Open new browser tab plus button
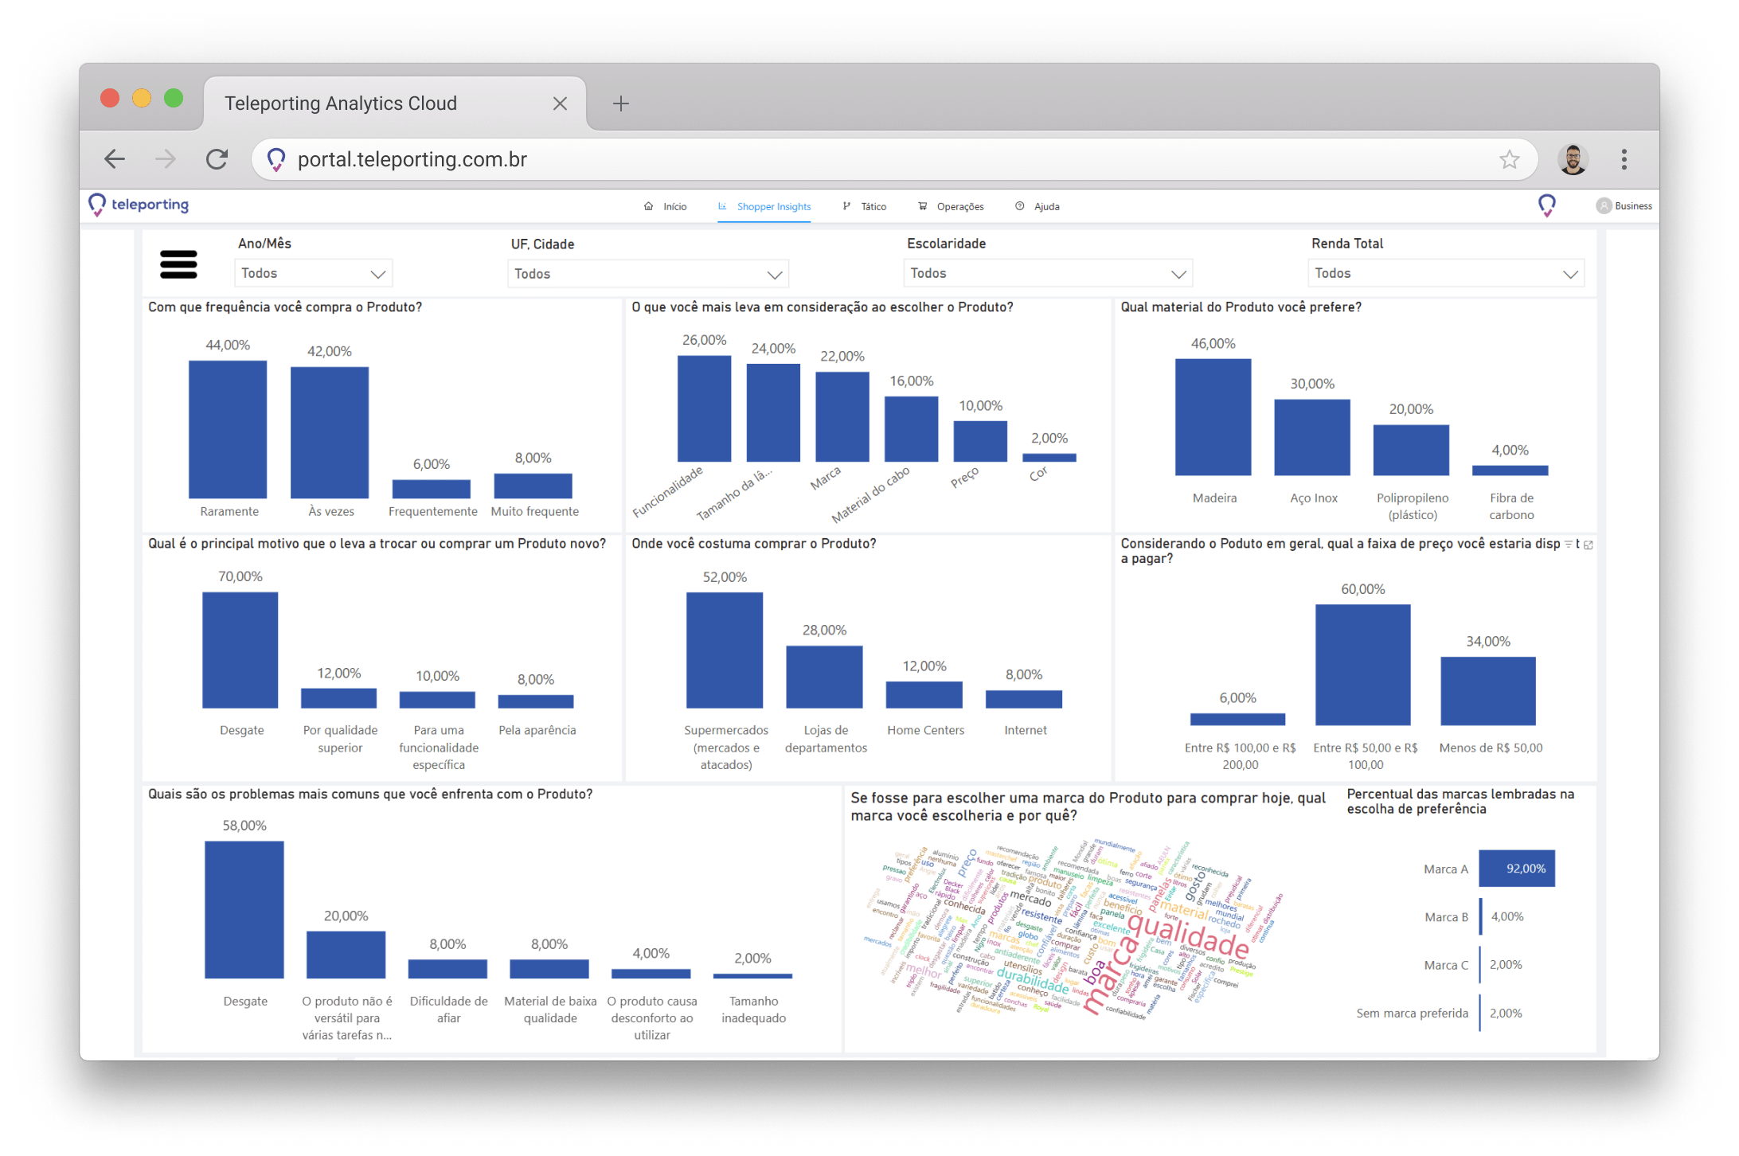Image resolution: width=1739 pixels, height=1156 pixels. click(x=621, y=103)
